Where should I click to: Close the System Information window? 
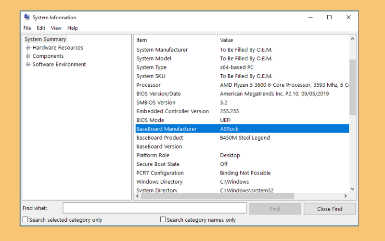pyautogui.click(x=348, y=17)
